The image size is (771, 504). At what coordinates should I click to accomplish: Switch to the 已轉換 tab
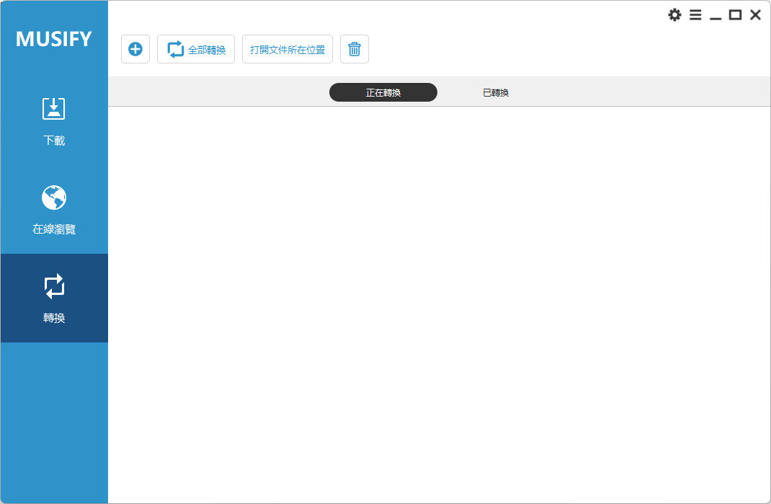(496, 92)
